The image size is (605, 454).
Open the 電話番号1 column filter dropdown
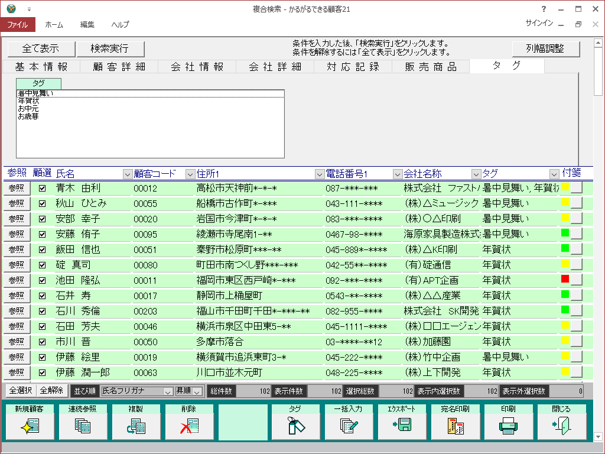click(x=398, y=174)
